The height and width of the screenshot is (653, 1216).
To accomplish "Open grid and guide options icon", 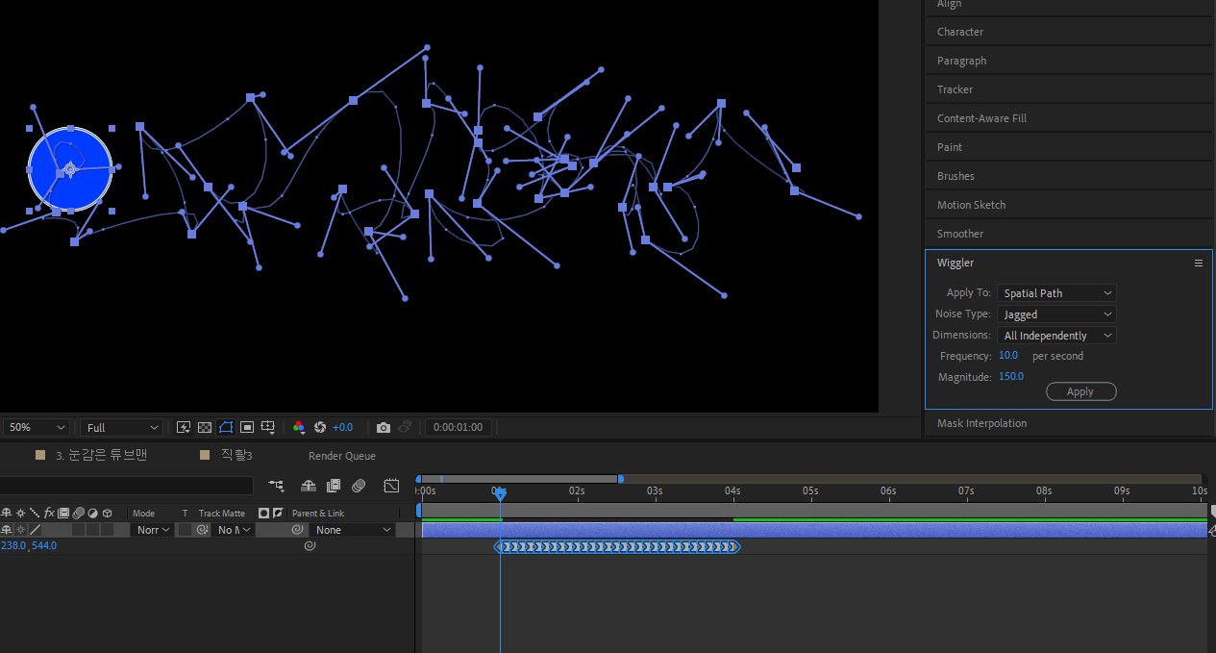I will pyautogui.click(x=269, y=427).
